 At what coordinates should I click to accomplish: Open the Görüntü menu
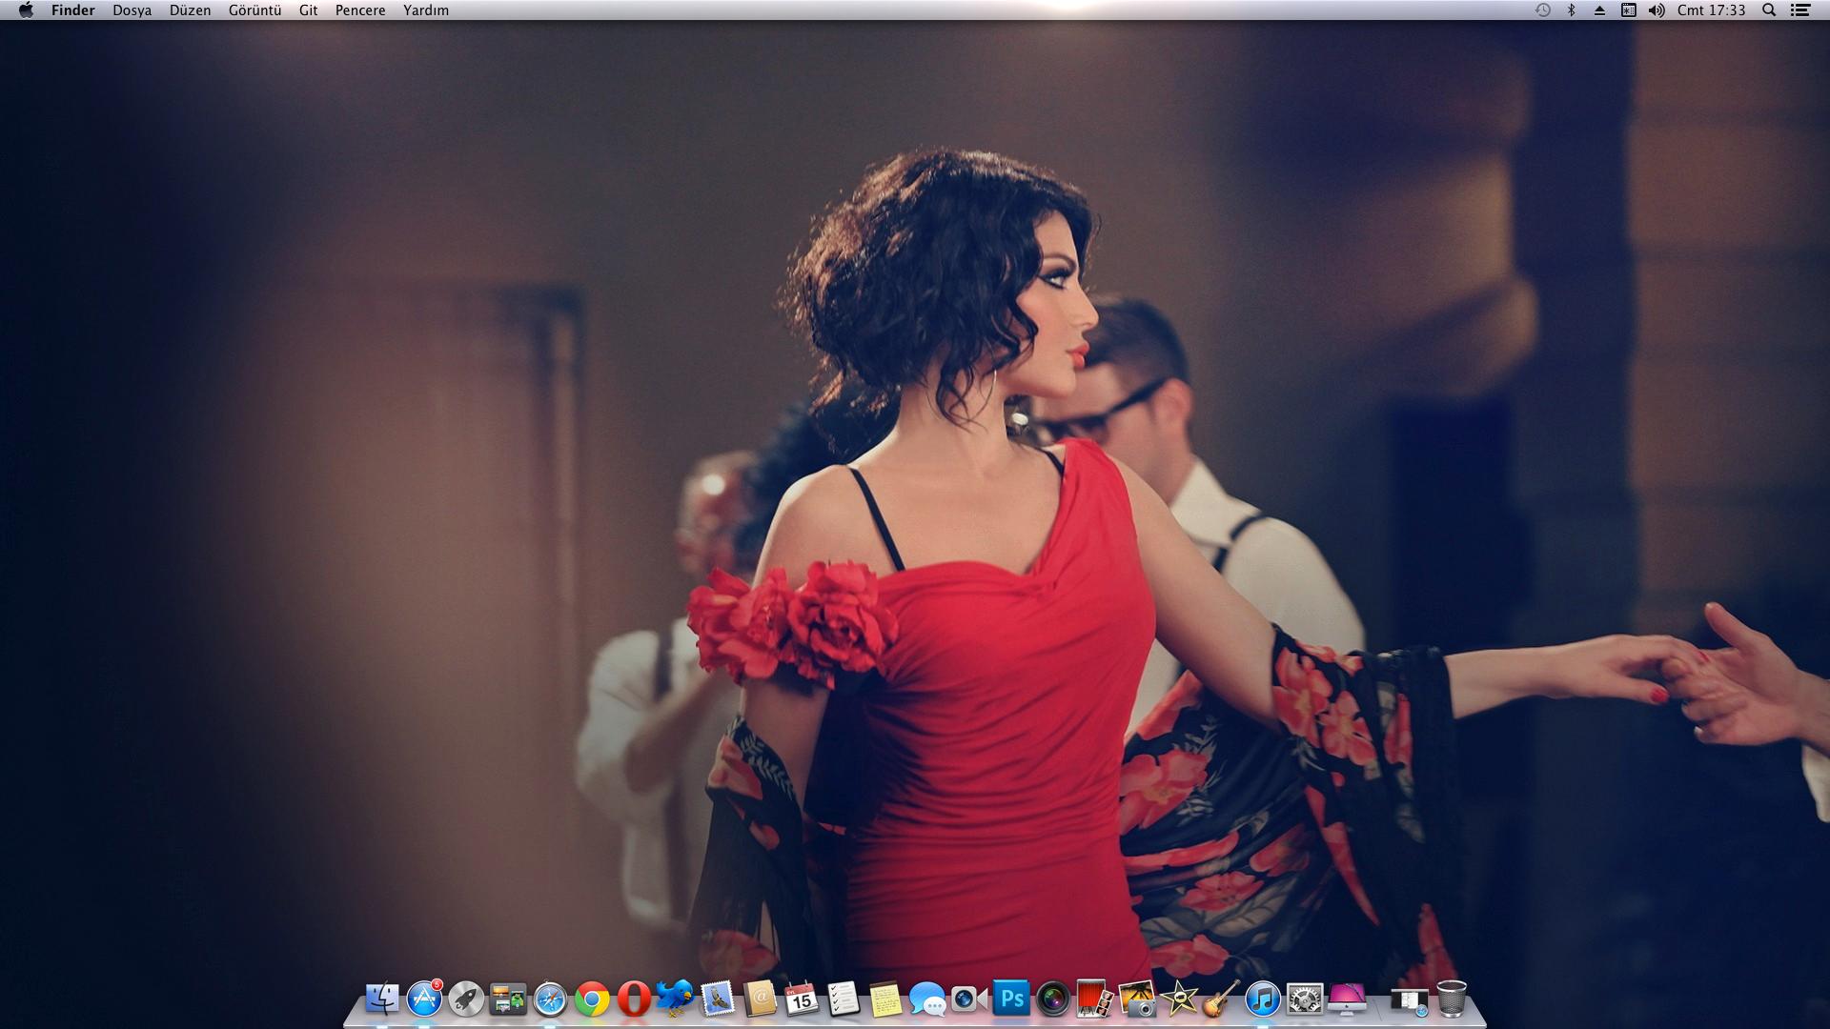254,10
